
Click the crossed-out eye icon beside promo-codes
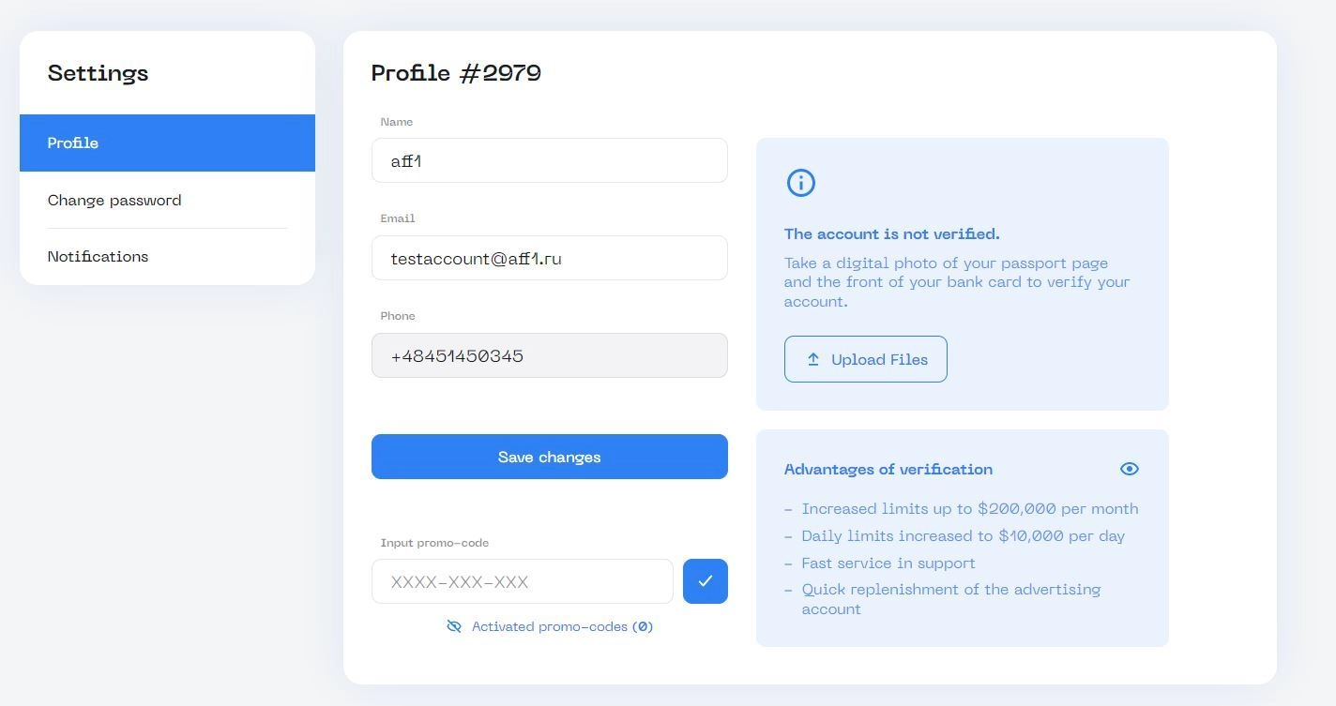point(454,626)
